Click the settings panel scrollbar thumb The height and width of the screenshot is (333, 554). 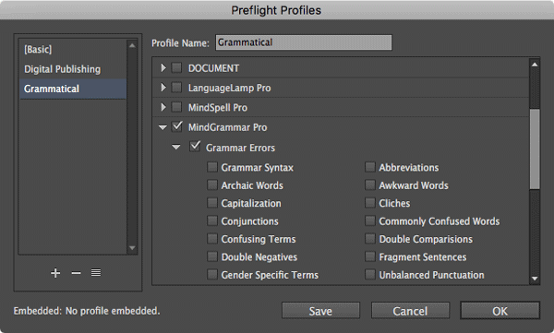tap(535, 149)
